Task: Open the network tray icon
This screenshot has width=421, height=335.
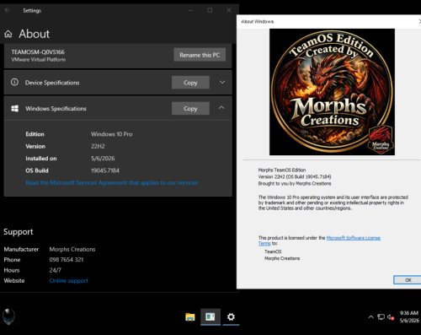Action: point(381,317)
